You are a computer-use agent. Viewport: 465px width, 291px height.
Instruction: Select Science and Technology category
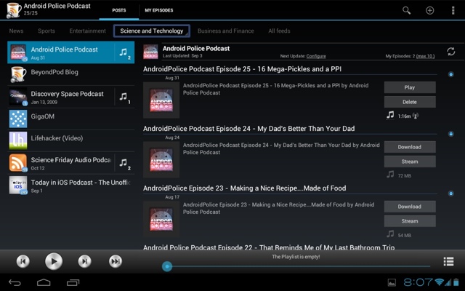click(x=152, y=31)
